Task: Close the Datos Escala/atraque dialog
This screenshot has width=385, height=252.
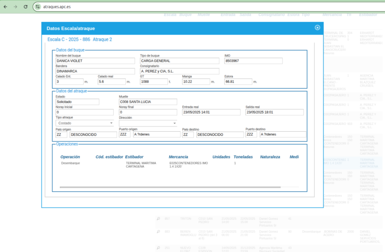Action: point(317,28)
